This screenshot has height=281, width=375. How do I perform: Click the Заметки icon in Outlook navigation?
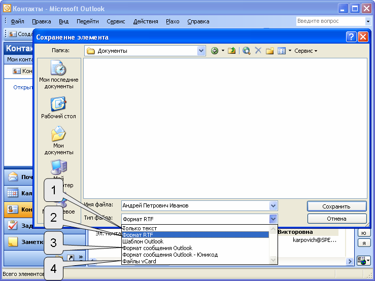coord(13,242)
